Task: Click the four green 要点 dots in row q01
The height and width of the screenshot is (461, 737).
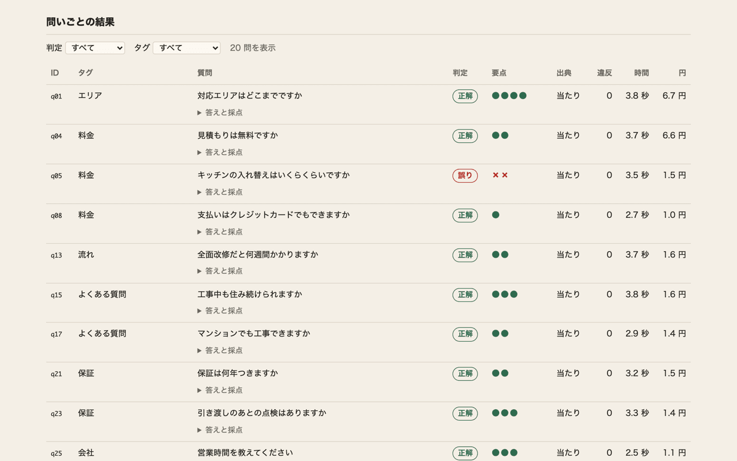Action: [x=510, y=96]
